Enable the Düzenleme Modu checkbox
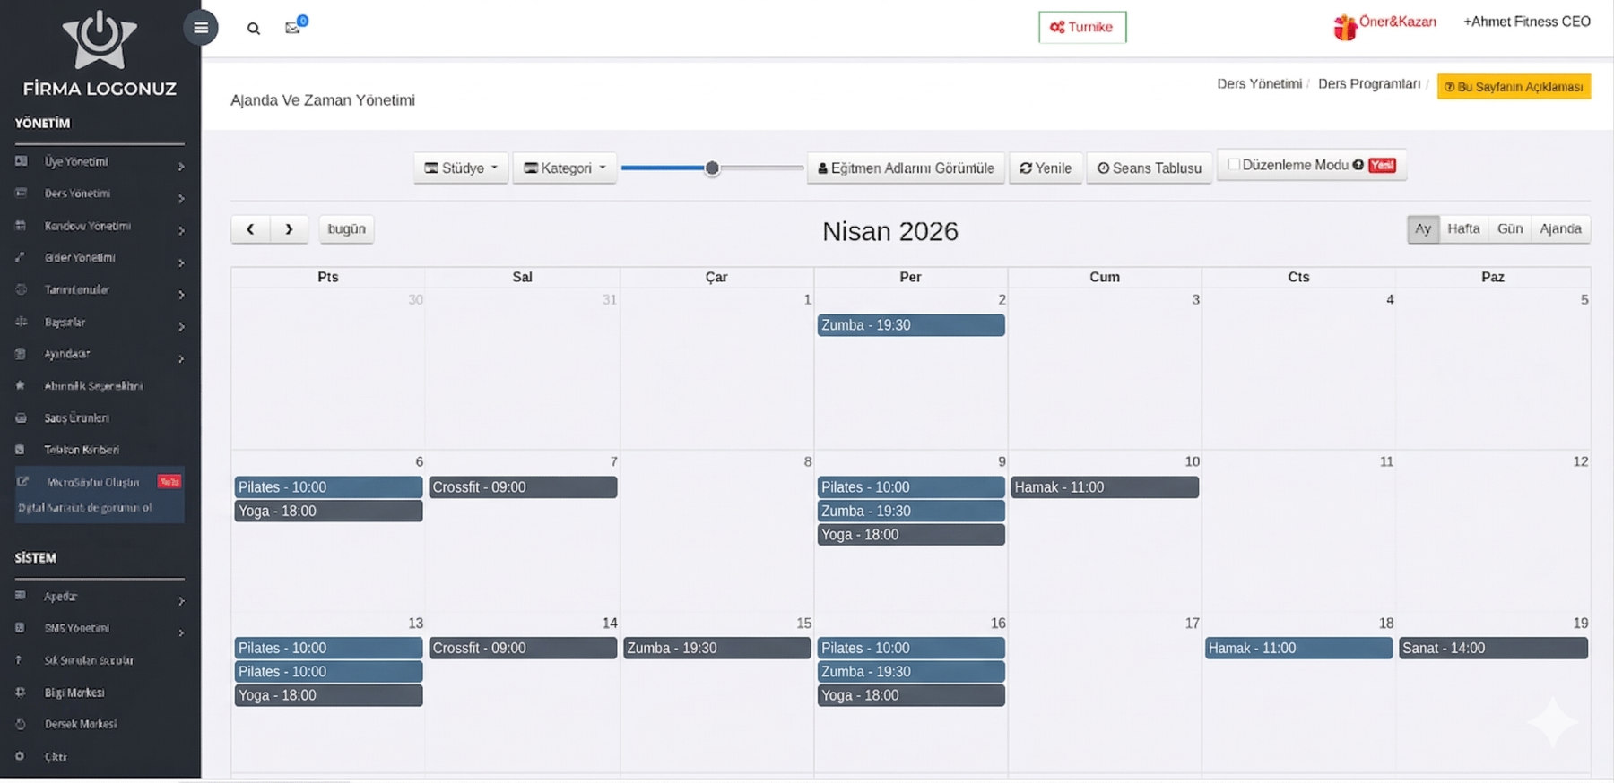 (x=1234, y=165)
